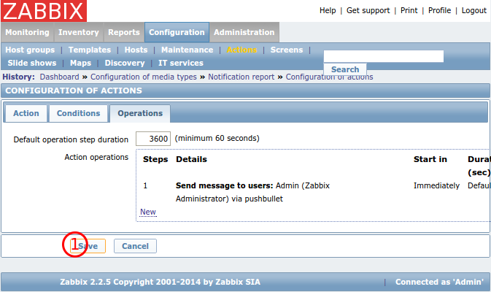Click the Zabbix 2.2.5 copyright footer
491x292 pixels.
[x=160, y=282]
